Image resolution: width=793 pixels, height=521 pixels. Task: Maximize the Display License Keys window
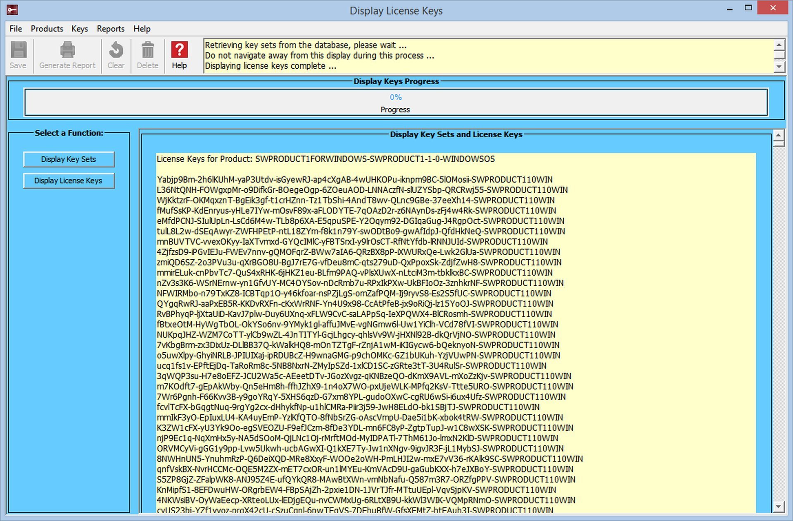748,8
